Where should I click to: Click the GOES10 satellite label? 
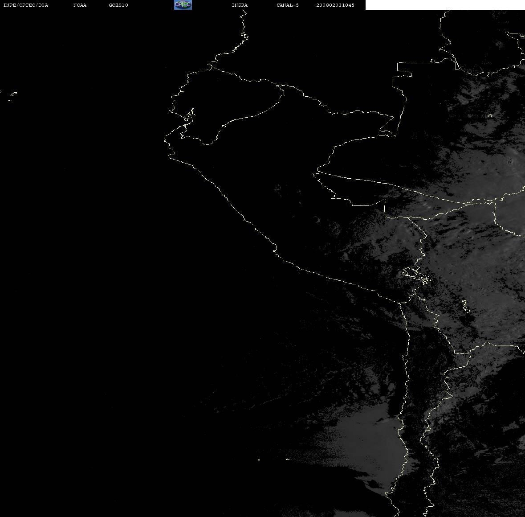click(118, 5)
